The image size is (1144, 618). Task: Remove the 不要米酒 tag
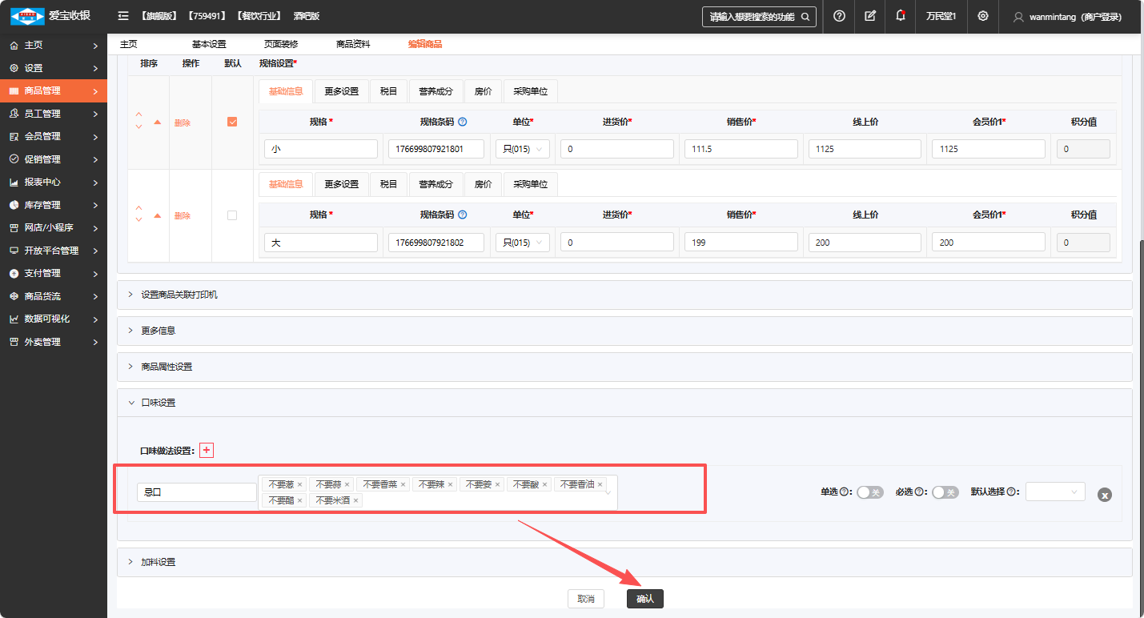pyautogui.click(x=355, y=500)
